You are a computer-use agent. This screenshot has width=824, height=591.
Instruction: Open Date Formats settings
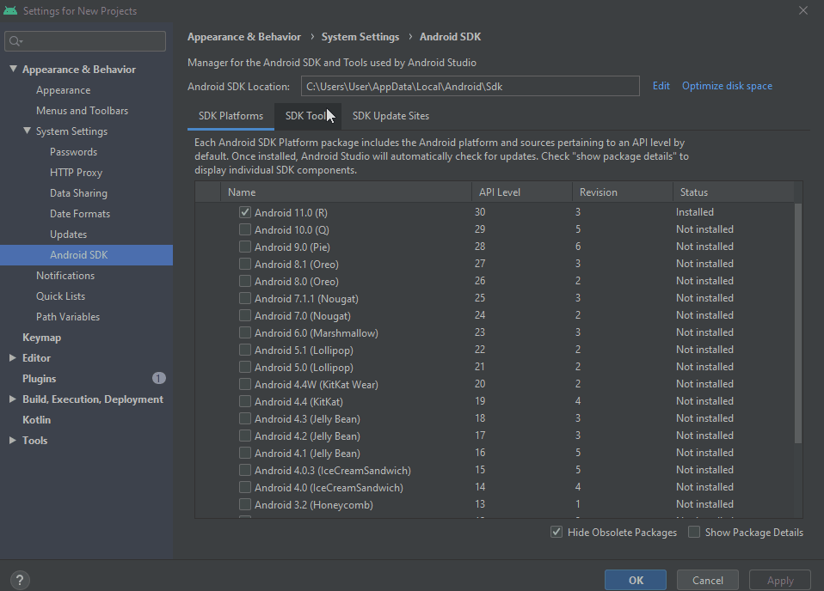pyautogui.click(x=80, y=214)
